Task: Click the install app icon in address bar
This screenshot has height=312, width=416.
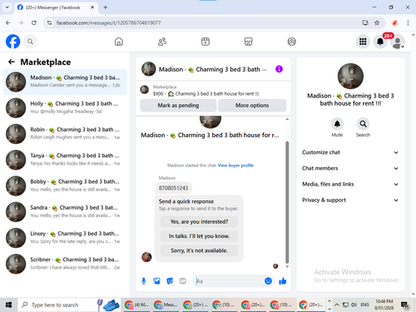Action: 365,22
